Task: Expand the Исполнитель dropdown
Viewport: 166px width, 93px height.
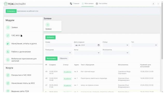Action: [x=116, y=53]
